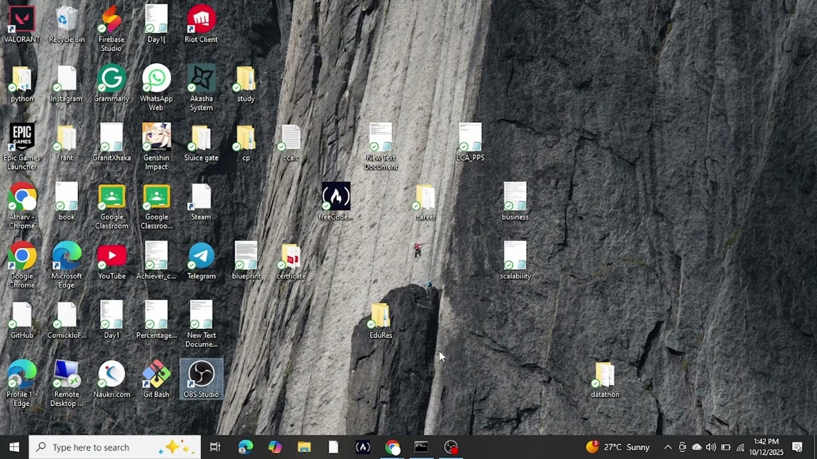This screenshot has width=817, height=459.
Task: Click the Task View taskbar button
Action: 215,447
